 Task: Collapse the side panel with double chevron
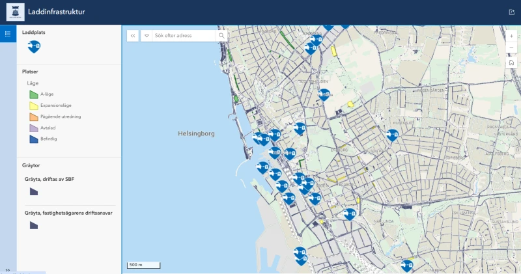coord(133,36)
